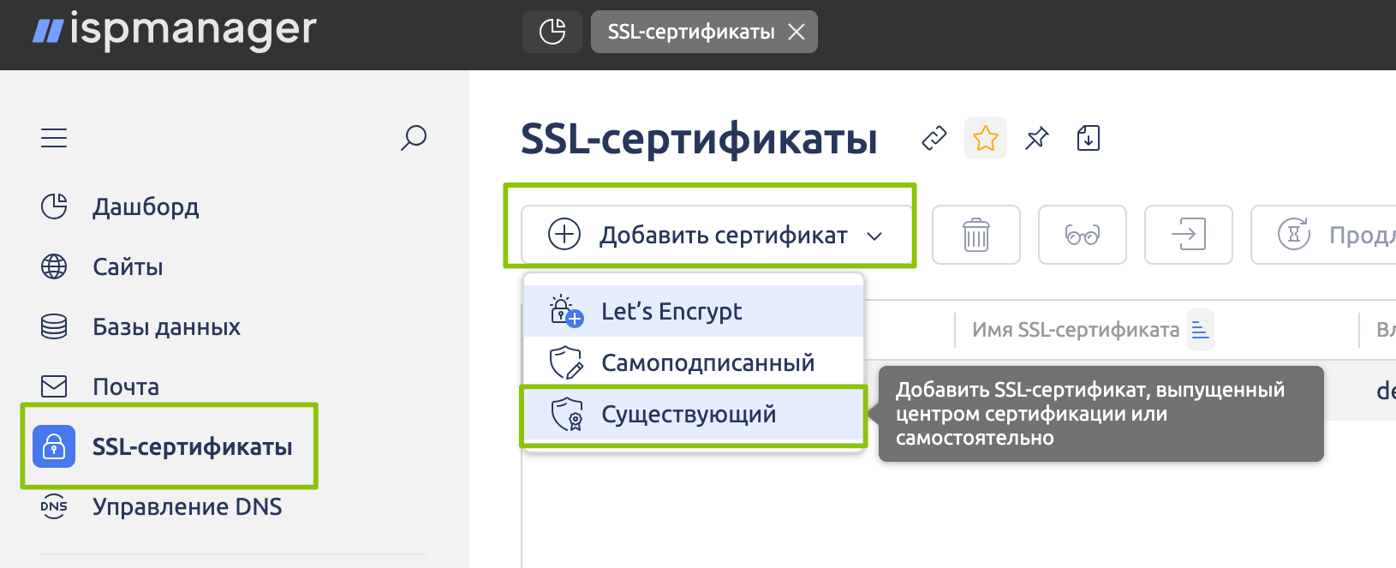Close the SSL-сертификаты tab

point(796,32)
